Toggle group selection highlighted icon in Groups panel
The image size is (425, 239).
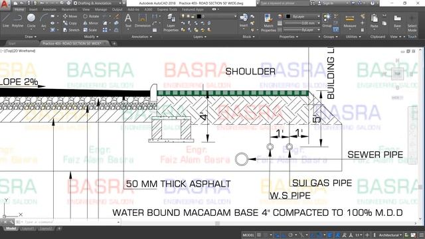pos(336,29)
